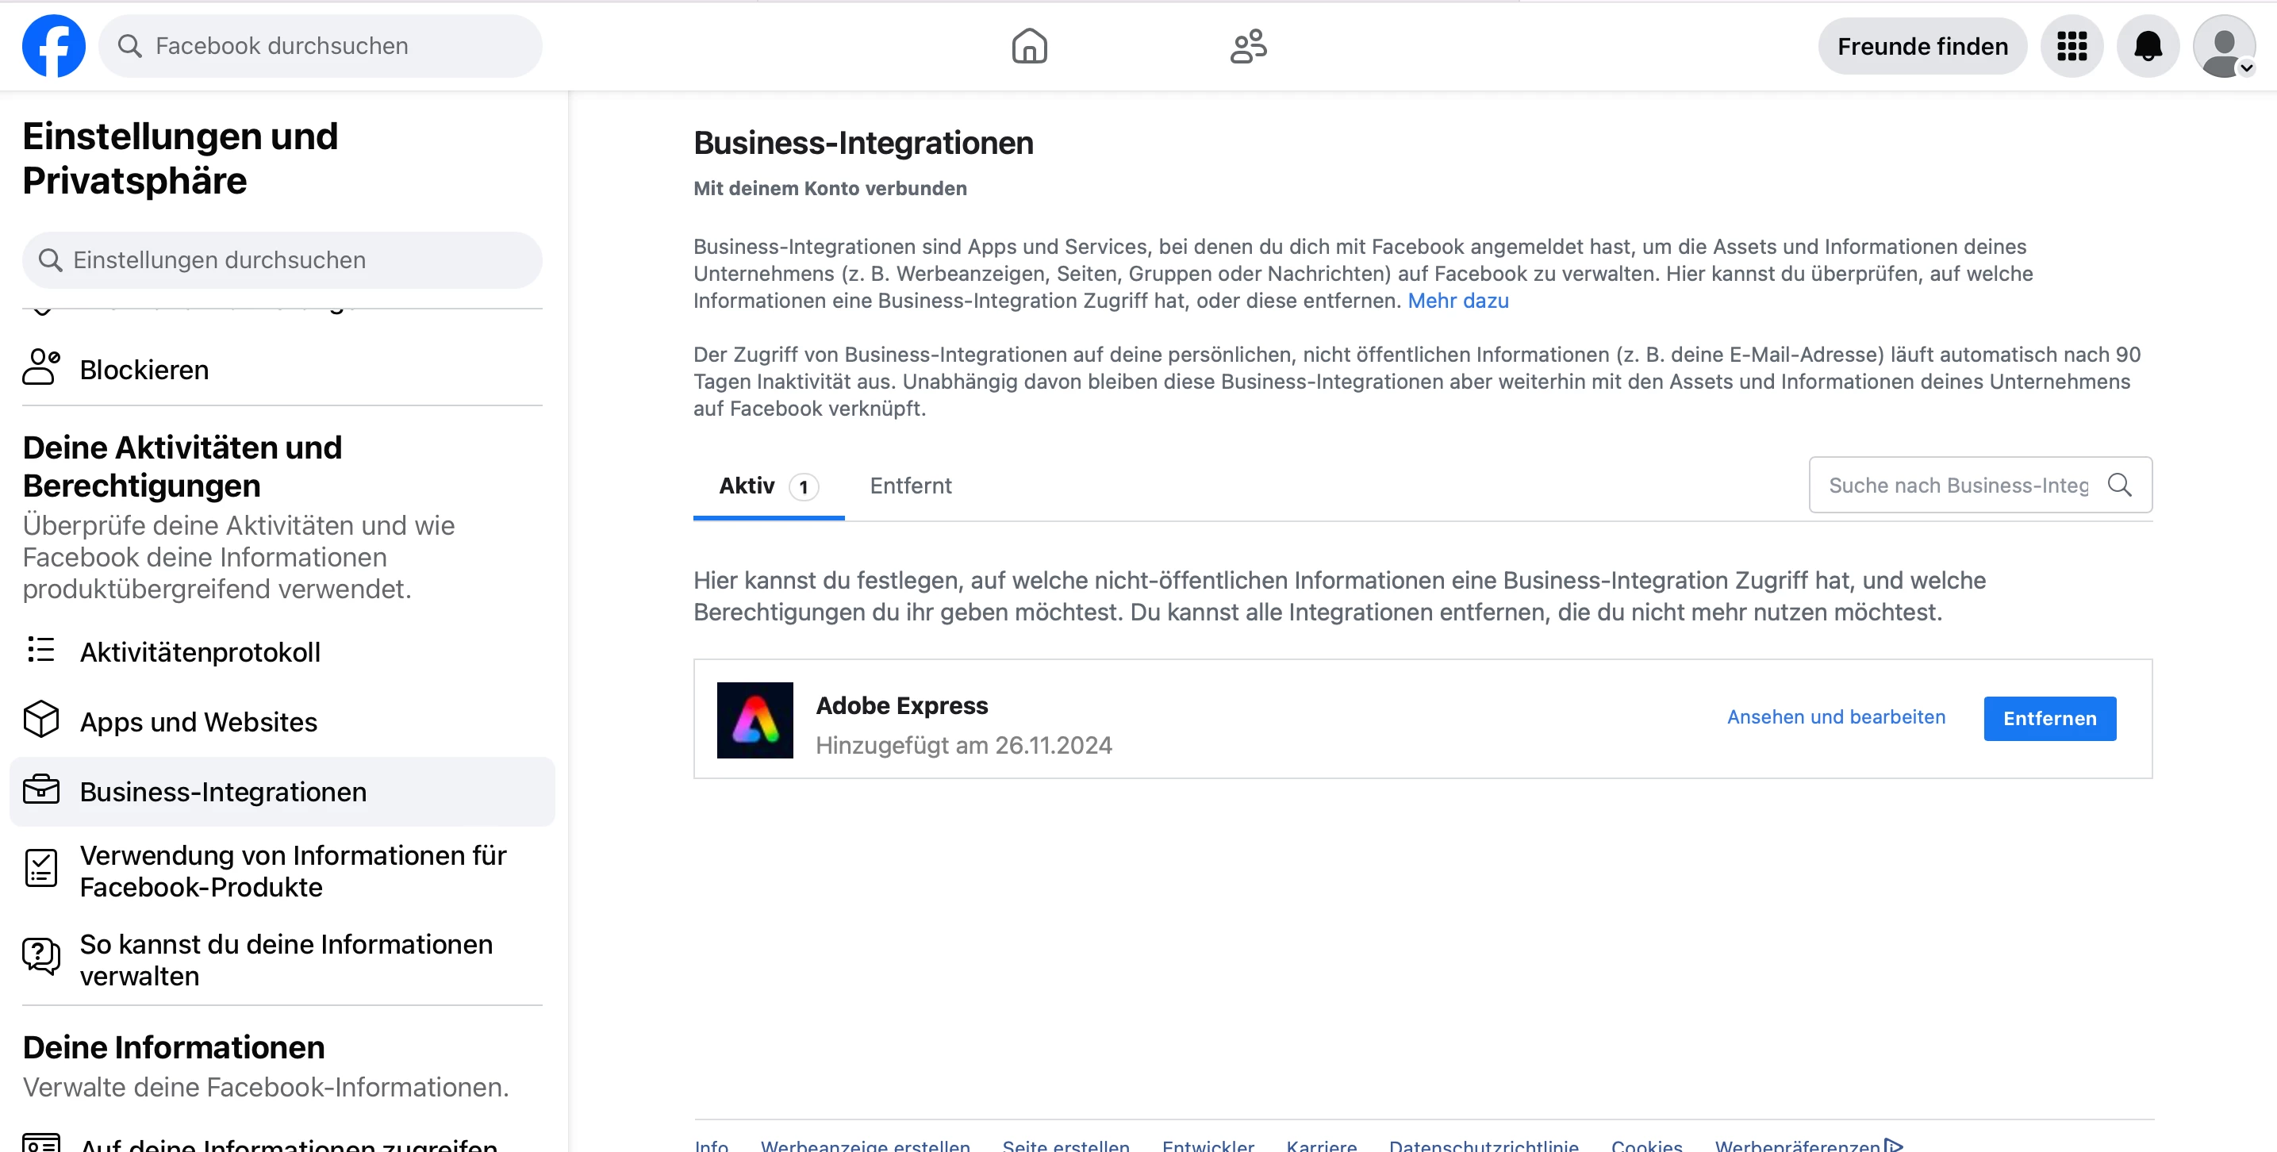The height and width of the screenshot is (1152, 2277).
Task: Focus the Einstellungen durchsuchen search field
Action: pyautogui.click(x=283, y=260)
